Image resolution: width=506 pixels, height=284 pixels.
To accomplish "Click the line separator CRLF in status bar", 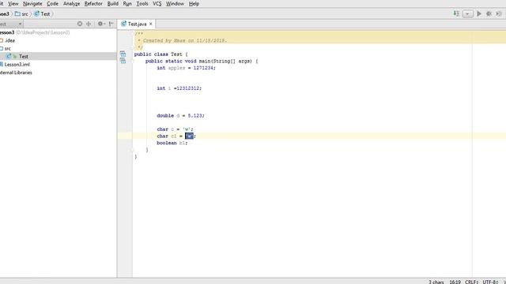I will pos(471,282).
